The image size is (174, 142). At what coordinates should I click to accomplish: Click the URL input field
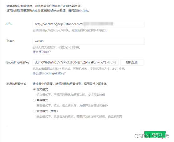[x=89, y=24]
